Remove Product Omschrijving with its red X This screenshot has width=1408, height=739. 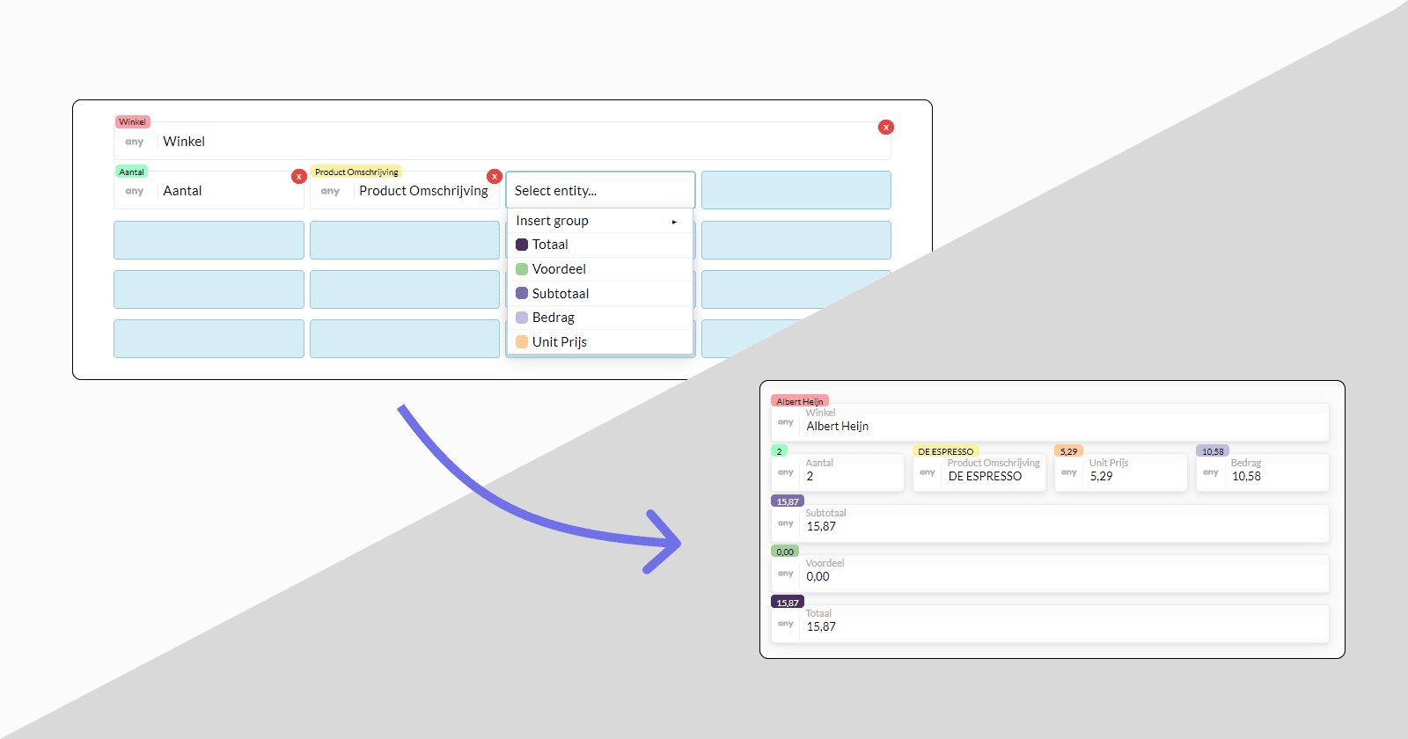495,177
